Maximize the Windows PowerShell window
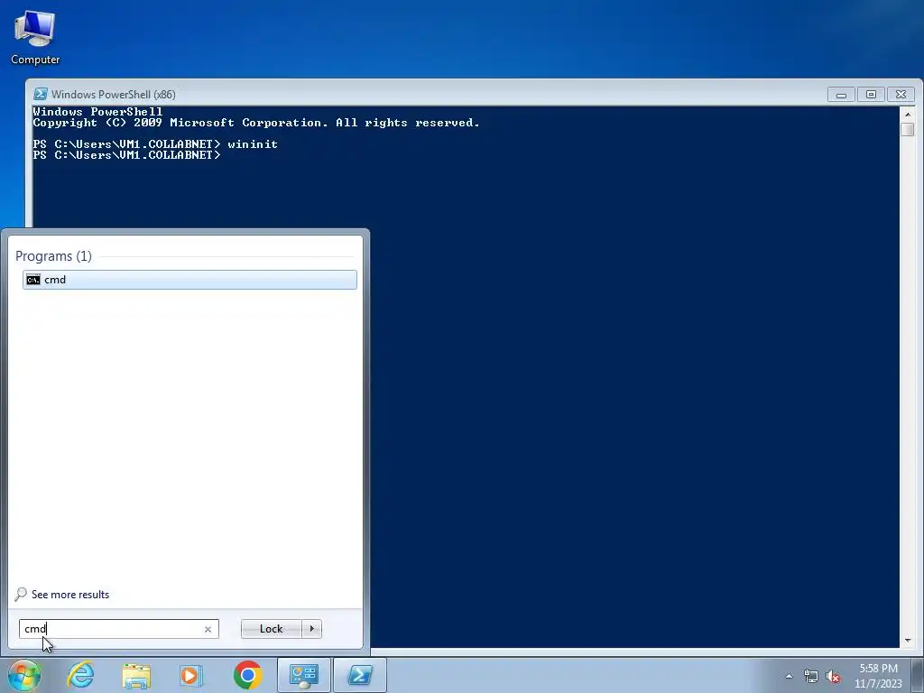The width and height of the screenshot is (924, 693). pos(871,94)
